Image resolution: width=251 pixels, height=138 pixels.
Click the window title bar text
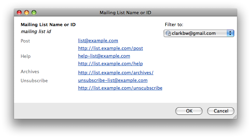tap(125, 13)
